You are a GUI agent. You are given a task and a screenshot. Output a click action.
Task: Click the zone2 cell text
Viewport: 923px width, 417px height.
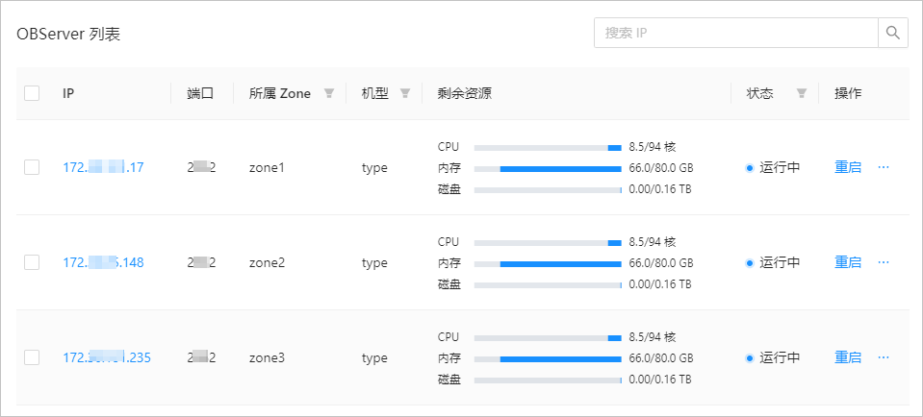point(267,263)
